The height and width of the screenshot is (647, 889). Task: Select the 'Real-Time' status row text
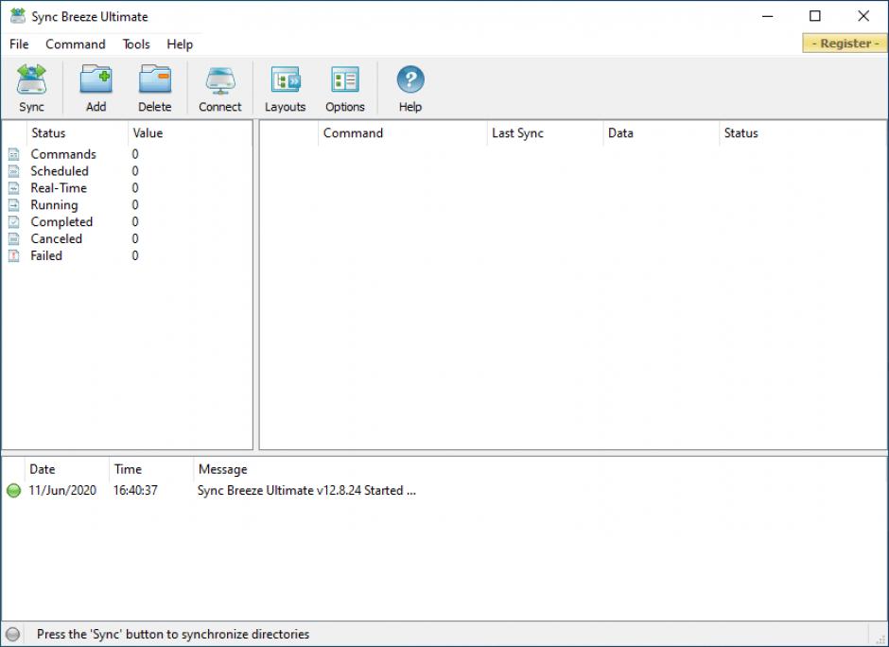(x=59, y=188)
